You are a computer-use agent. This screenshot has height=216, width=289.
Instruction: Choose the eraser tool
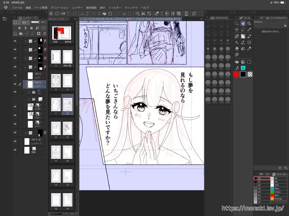pyautogui.click(x=237, y=48)
